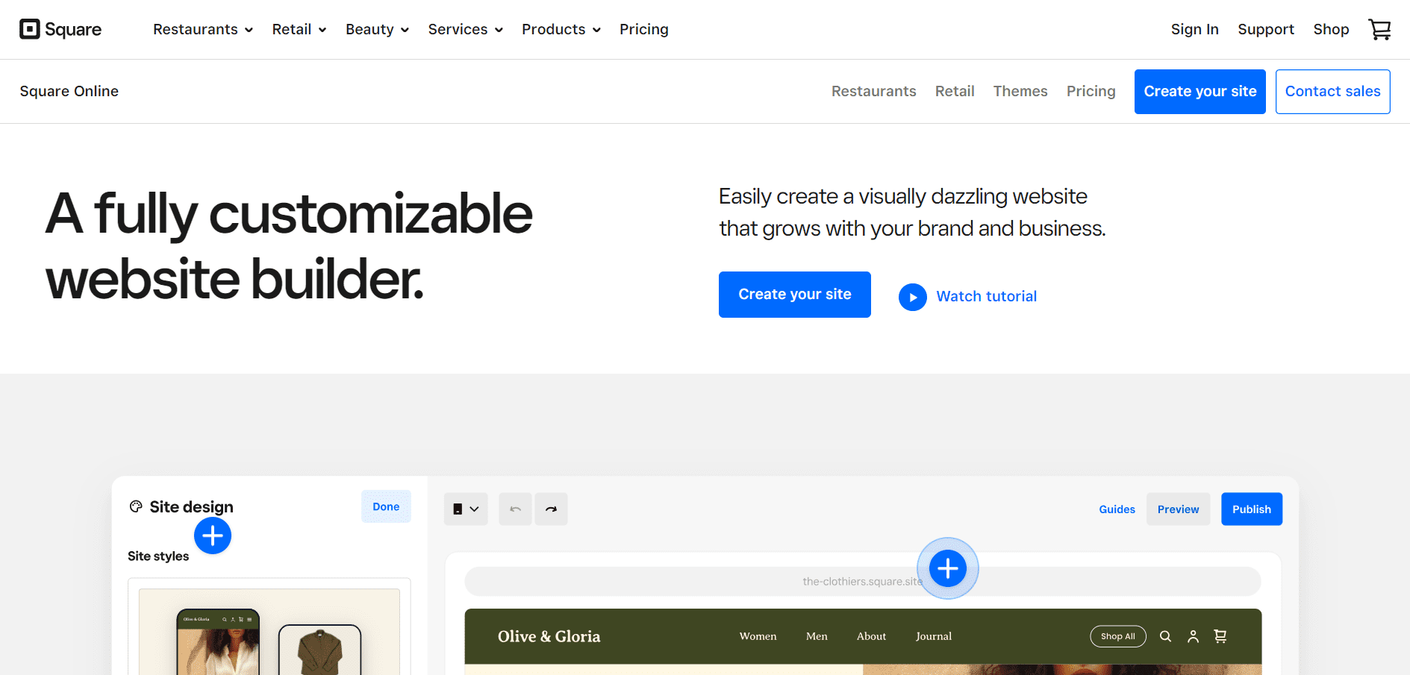Image resolution: width=1410 pixels, height=675 pixels.
Task: Click Square Online title
Action: coord(69,91)
